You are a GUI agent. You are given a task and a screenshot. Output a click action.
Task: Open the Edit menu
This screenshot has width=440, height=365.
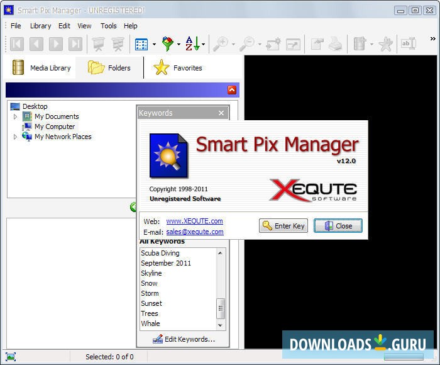coord(64,26)
